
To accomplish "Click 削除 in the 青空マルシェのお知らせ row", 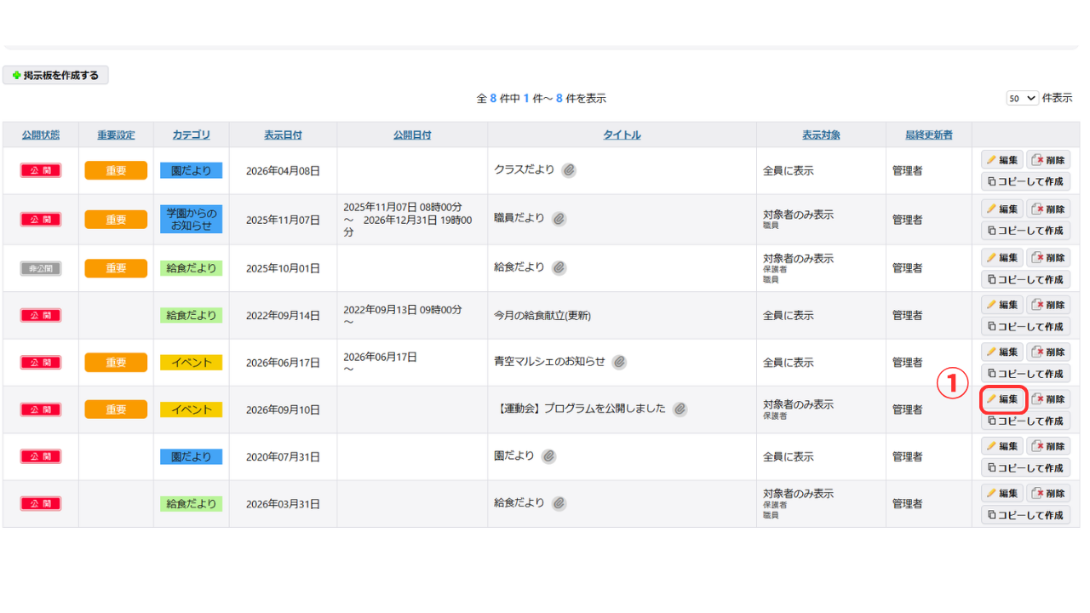I will click(1048, 352).
